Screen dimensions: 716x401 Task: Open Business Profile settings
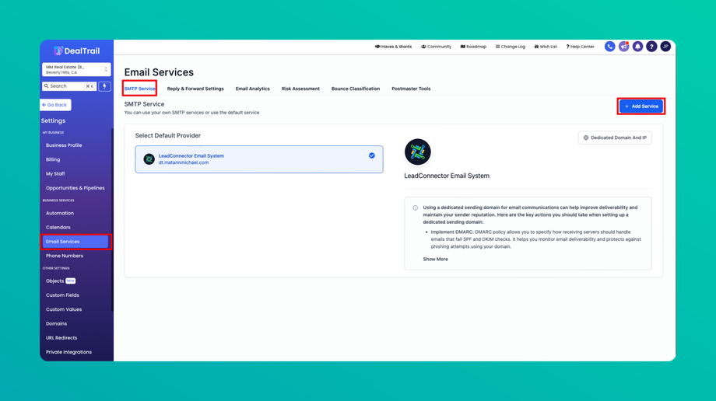(64, 145)
